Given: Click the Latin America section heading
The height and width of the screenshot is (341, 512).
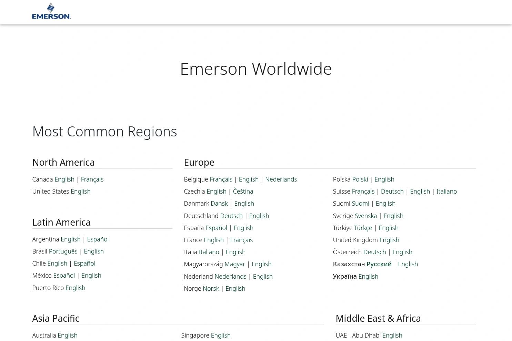Looking at the screenshot, I should 61,222.
